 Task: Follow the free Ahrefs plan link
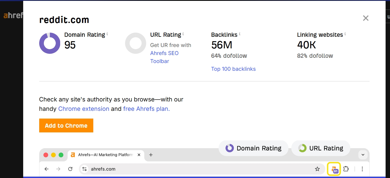tap(146, 109)
